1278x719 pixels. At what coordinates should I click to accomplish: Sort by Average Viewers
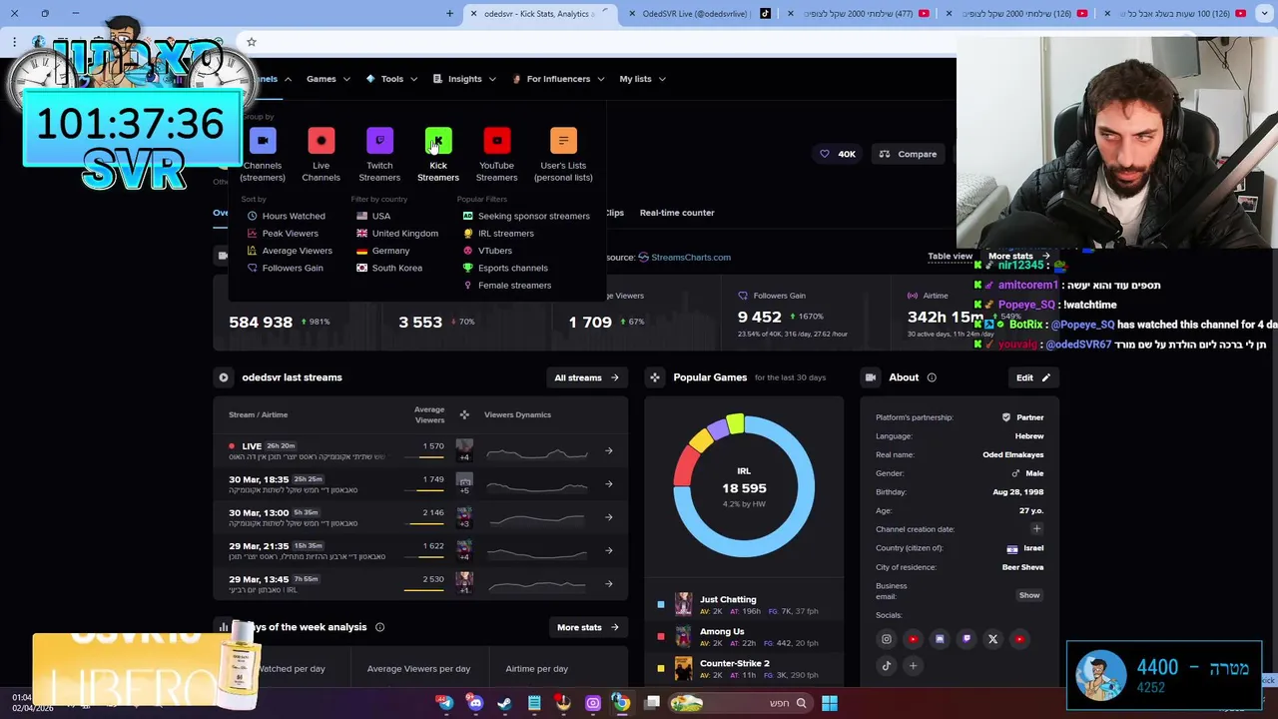click(290, 251)
